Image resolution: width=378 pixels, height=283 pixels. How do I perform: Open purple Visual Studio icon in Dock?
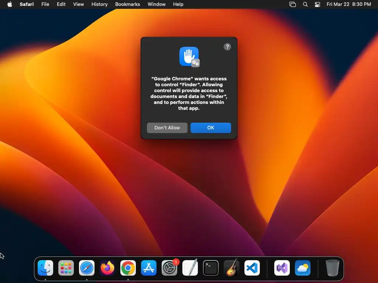tap(282, 268)
